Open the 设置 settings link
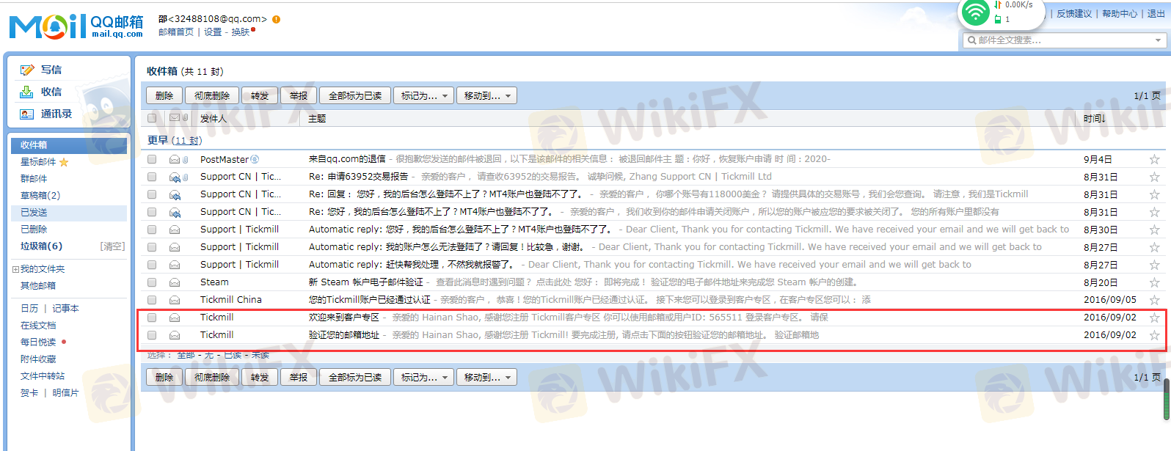 213,32
